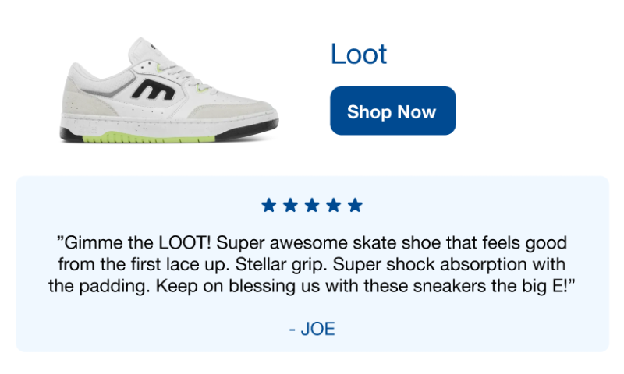Click the fifth rating star
The width and height of the screenshot is (624, 374).
(355, 206)
